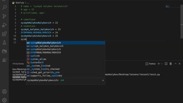
Task: Place cursor on the camelCase comment
Action: point(28,19)
